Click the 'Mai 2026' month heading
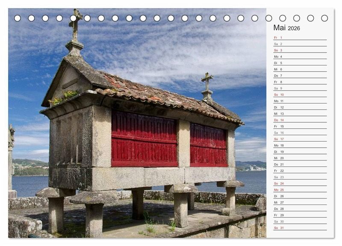The image size is (342, 246). [286, 28]
